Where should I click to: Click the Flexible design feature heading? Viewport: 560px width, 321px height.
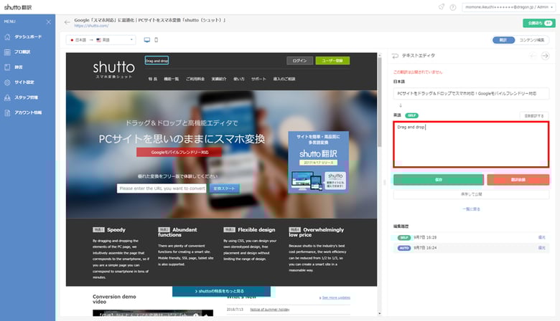tap(256, 230)
